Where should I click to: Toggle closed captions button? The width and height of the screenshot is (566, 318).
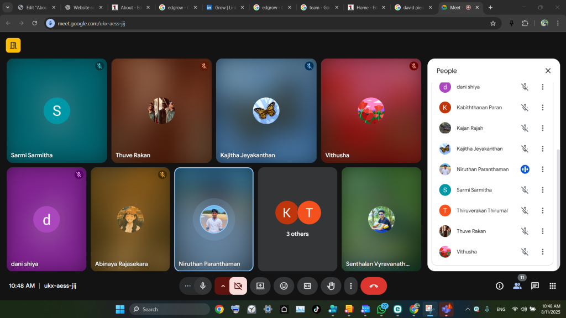click(x=307, y=286)
